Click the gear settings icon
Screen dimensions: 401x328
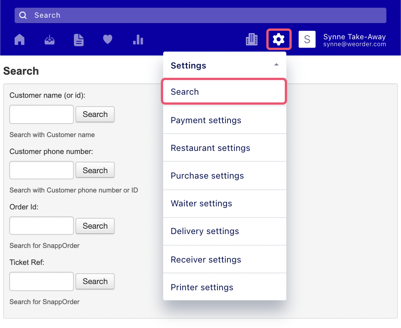(x=279, y=39)
